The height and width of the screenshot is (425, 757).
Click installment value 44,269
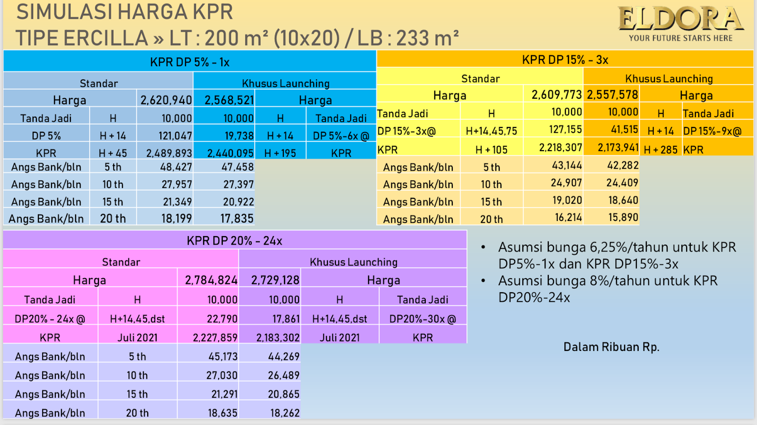pos(284,357)
